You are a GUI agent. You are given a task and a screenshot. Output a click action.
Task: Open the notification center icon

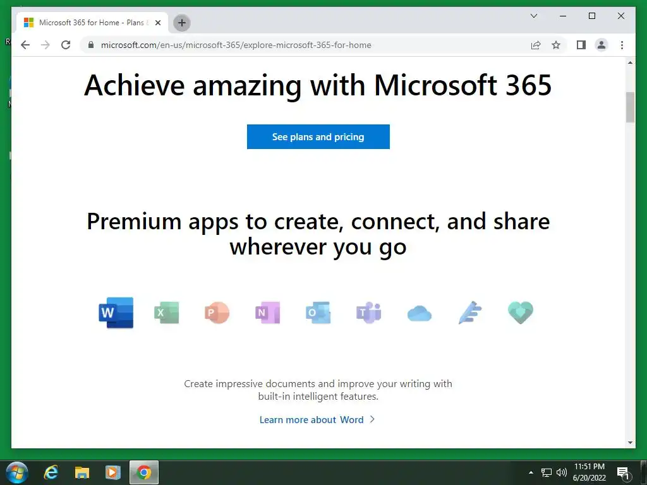(x=624, y=473)
